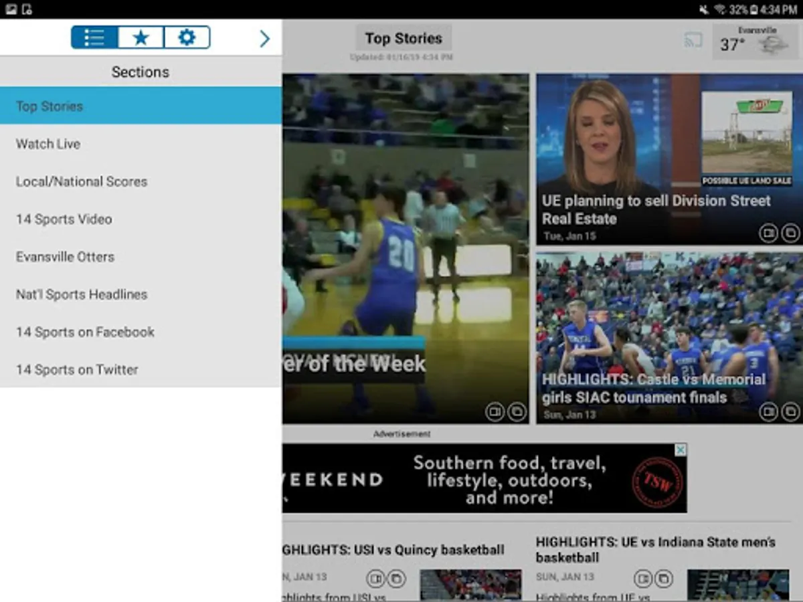Open UE vs Indiana State story thumbnail

(x=738, y=585)
